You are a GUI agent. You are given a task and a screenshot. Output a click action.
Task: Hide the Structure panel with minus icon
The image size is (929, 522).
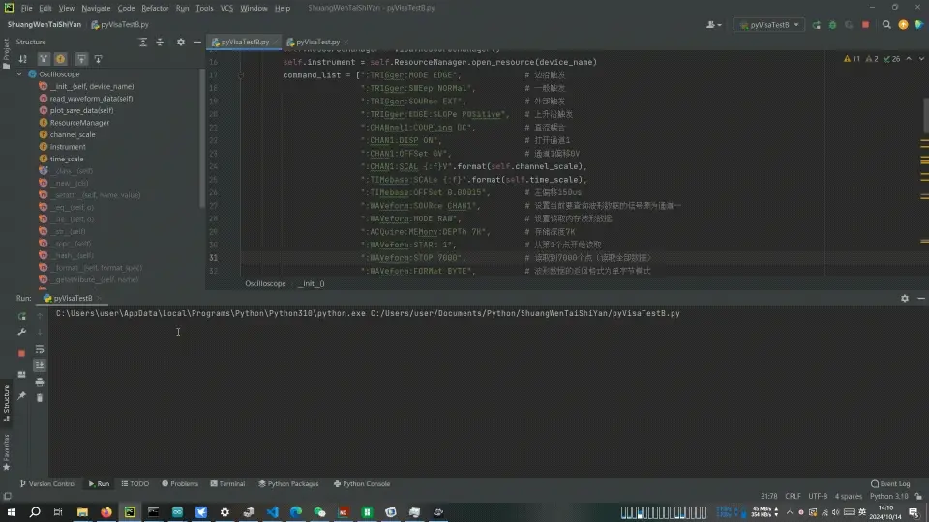point(197,42)
